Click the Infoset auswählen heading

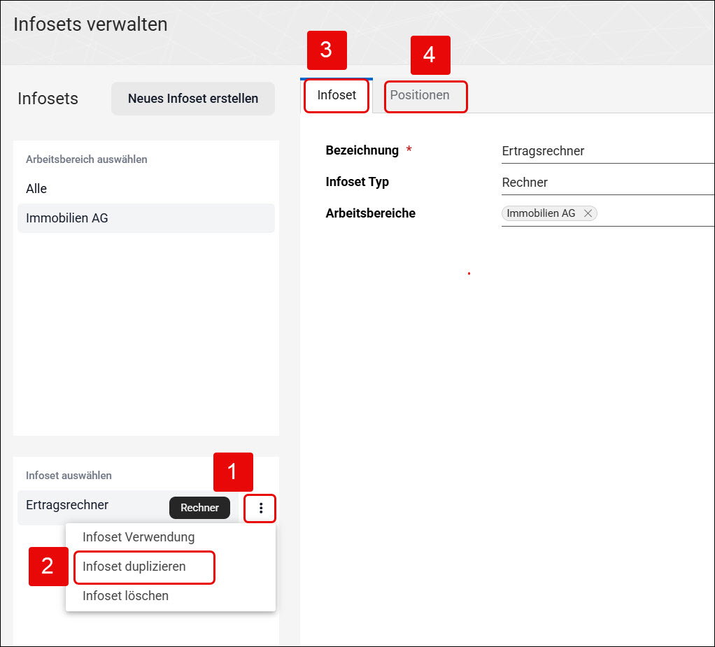click(x=69, y=475)
